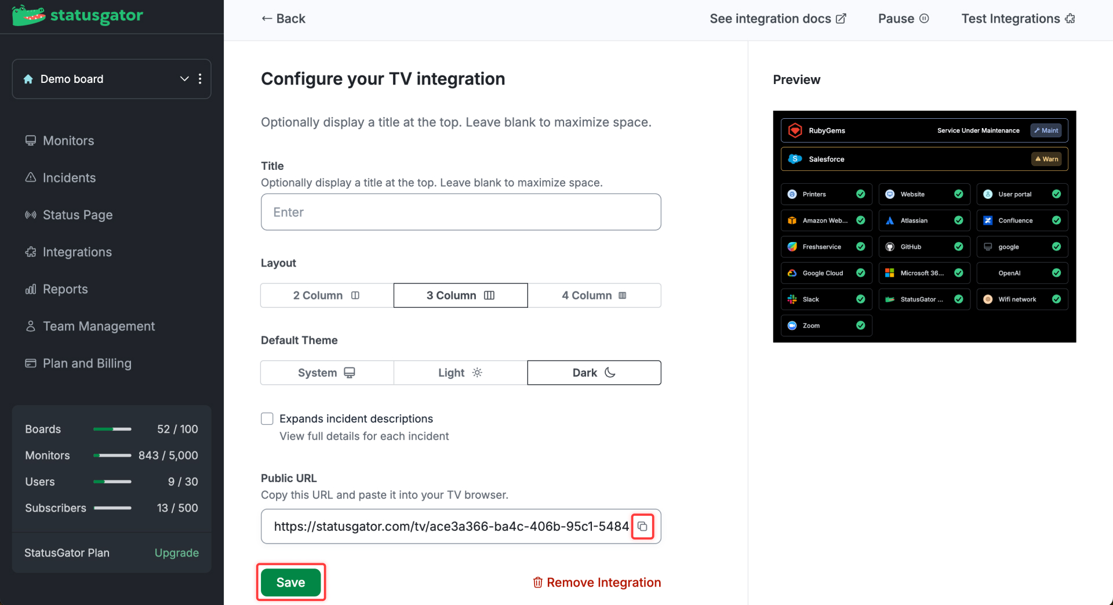Open See integration docs link
The height and width of the screenshot is (605, 1113).
(778, 19)
